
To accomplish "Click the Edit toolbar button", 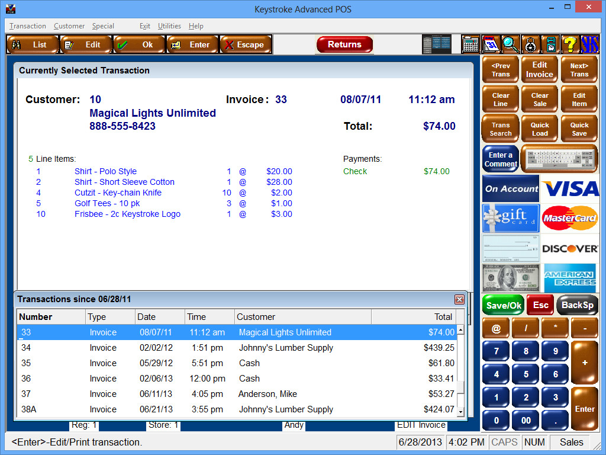I will (86, 45).
